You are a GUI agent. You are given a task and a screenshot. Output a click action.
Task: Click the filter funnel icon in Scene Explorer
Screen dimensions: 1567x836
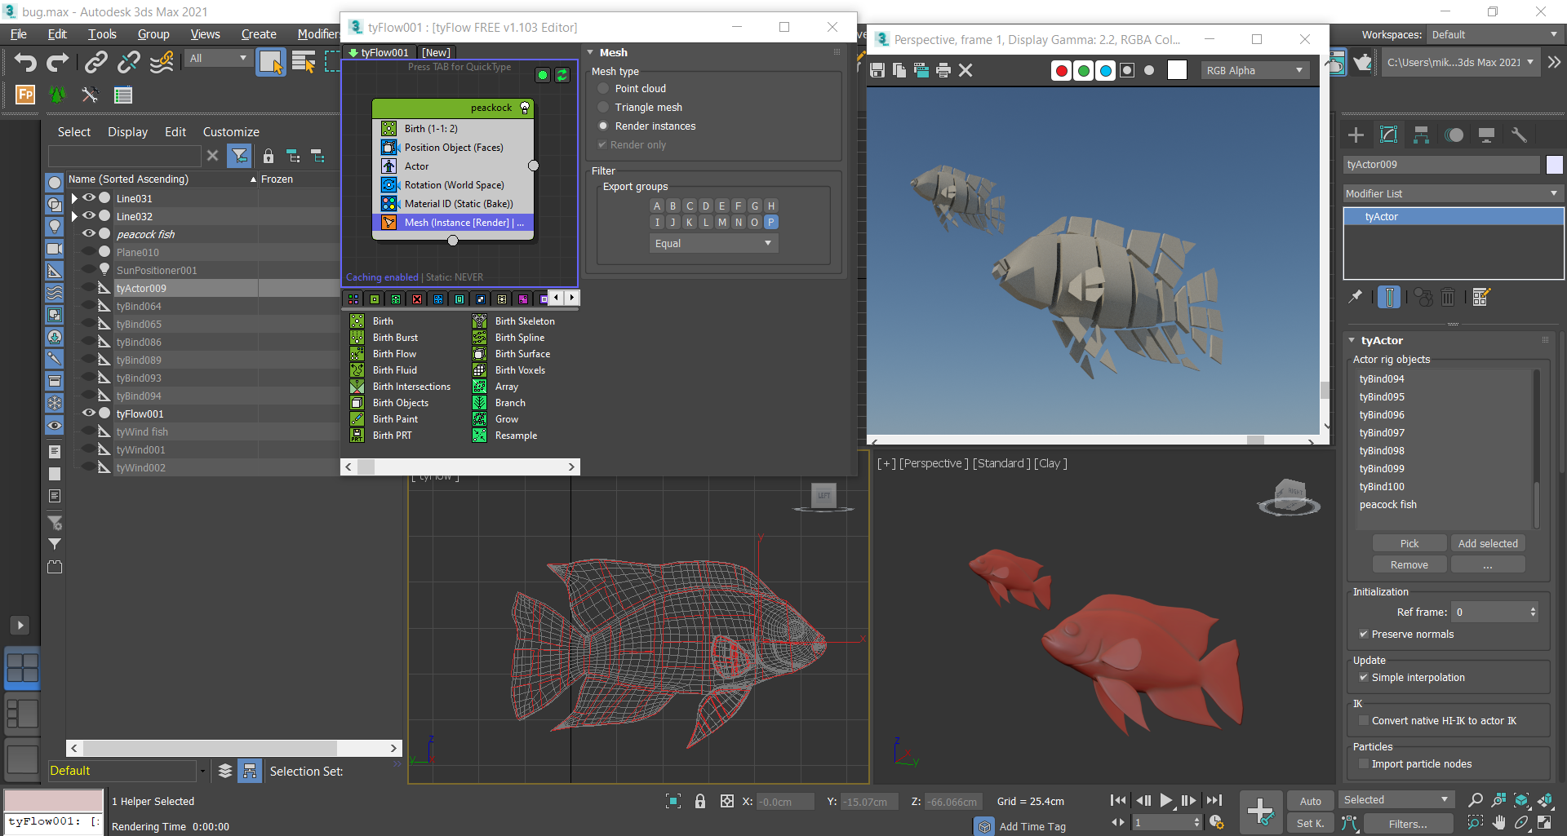pos(239,156)
